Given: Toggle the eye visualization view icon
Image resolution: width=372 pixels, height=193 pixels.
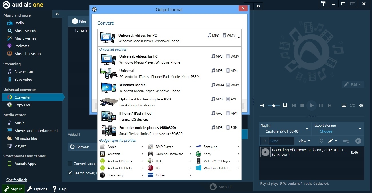Looking at the screenshot, I should click(x=361, y=105).
